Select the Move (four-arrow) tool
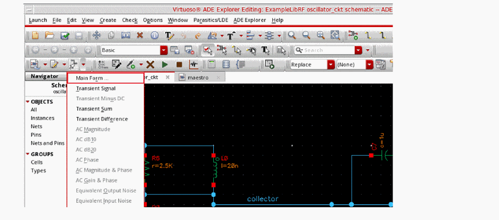The image size is (499, 220). 97,35
